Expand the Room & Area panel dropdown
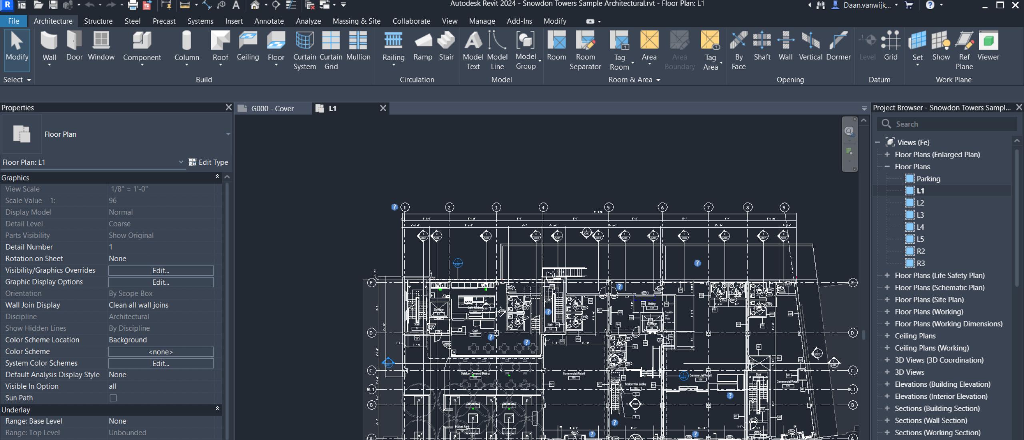The height and width of the screenshot is (440, 1024). pyautogui.click(x=634, y=80)
